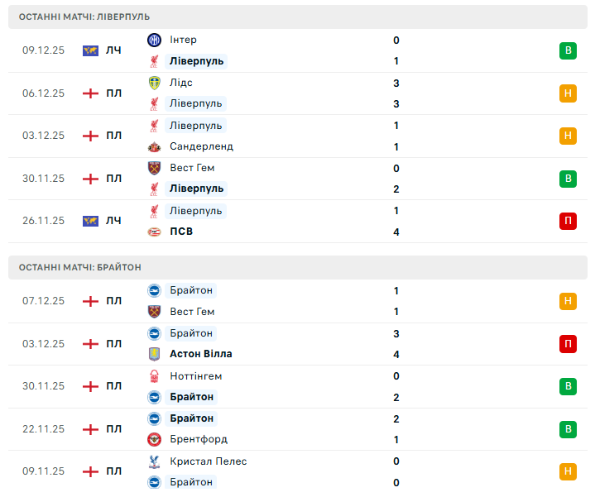Click the Inter club crest
The image size is (595, 497).
coord(154,40)
